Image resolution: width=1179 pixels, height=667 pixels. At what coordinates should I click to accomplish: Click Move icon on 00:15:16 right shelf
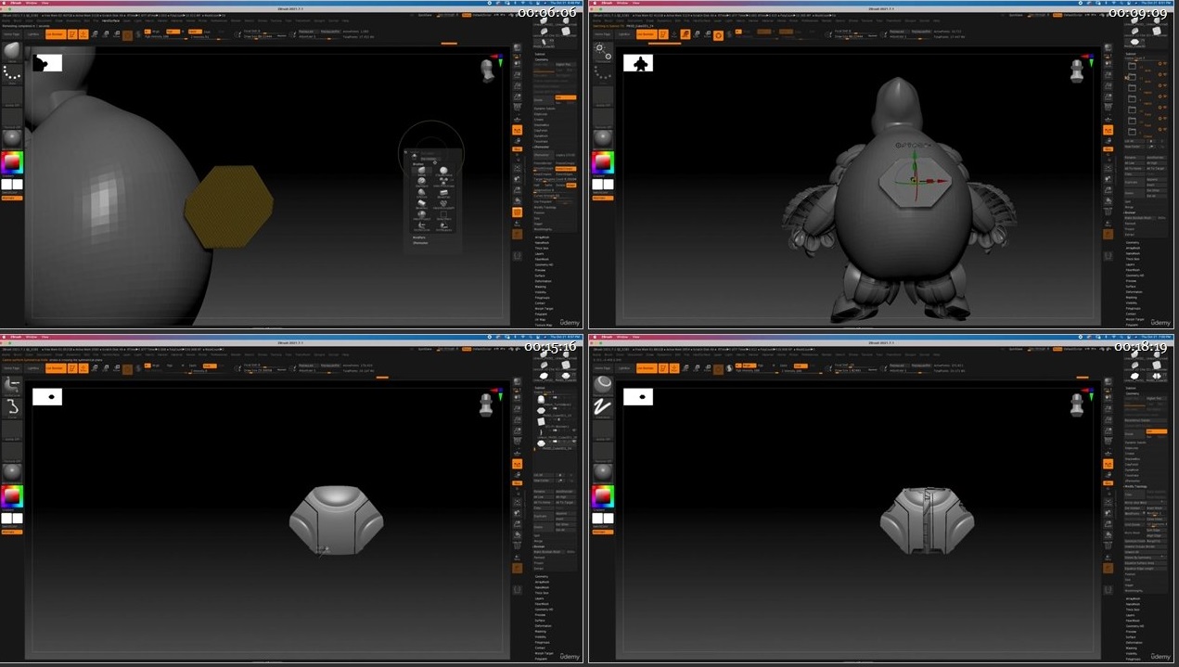pyautogui.click(x=518, y=513)
